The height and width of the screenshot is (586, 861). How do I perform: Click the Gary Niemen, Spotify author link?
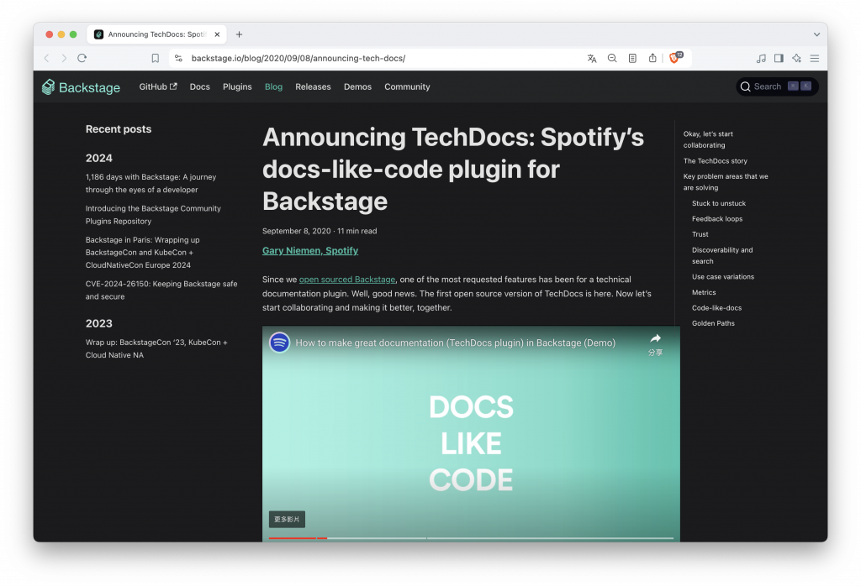click(x=310, y=250)
